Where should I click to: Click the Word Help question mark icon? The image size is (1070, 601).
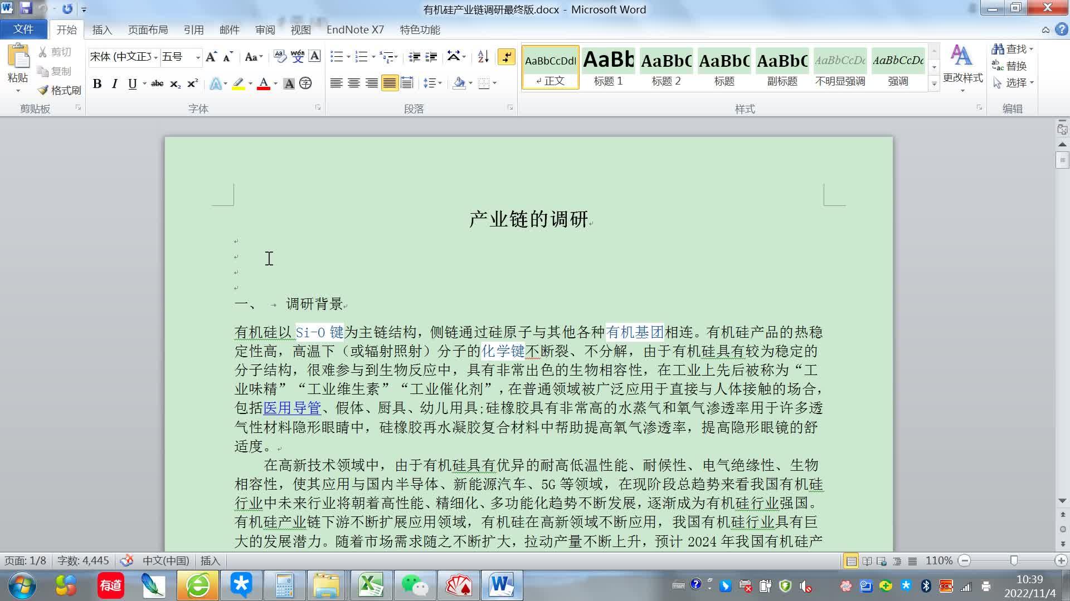pyautogui.click(x=1061, y=29)
